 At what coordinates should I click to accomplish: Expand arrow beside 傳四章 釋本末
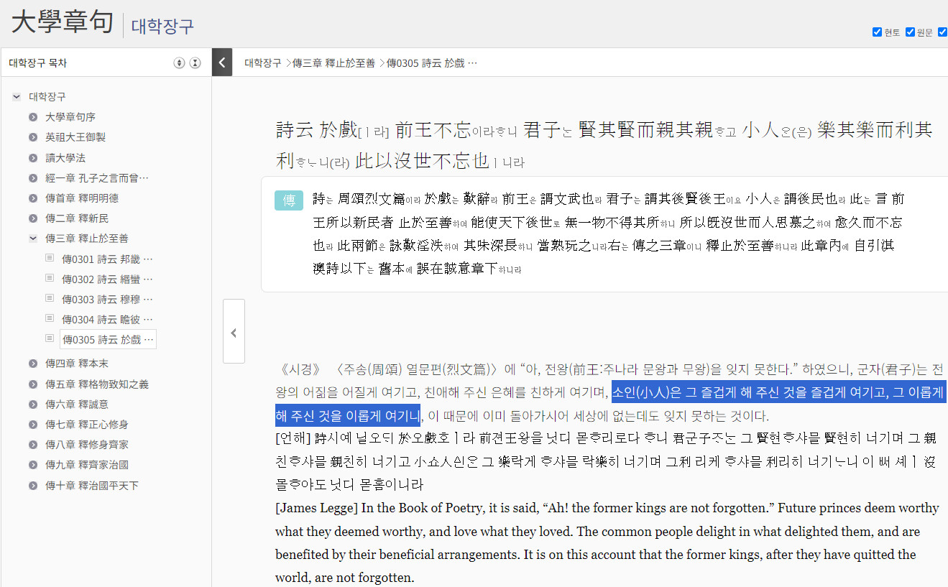(33, 364)
